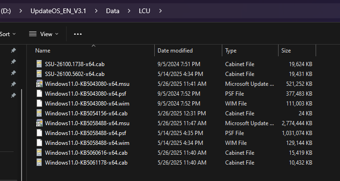Click the SSU-26100.1738-x64.cab cabinet file icon

39,64
